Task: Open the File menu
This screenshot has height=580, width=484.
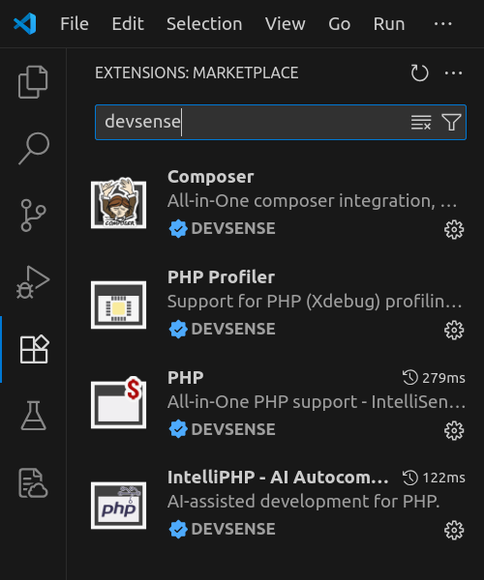Action: click(75, 24)
